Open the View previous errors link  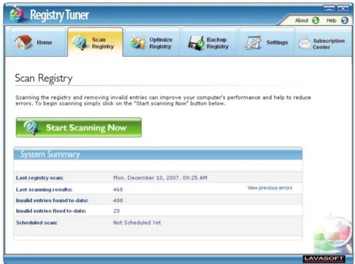[x=270, y=188]
